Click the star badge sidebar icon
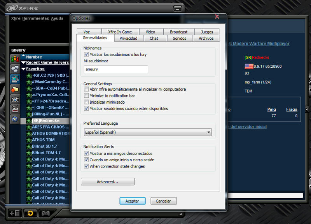Image resolution: width=311 pixels, height=224 pixels. 15,119
